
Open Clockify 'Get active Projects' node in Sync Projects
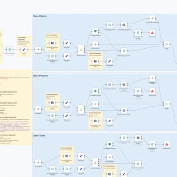tap(52, 116)
